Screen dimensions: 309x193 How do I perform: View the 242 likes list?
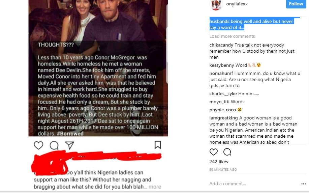tap(219, 162)
